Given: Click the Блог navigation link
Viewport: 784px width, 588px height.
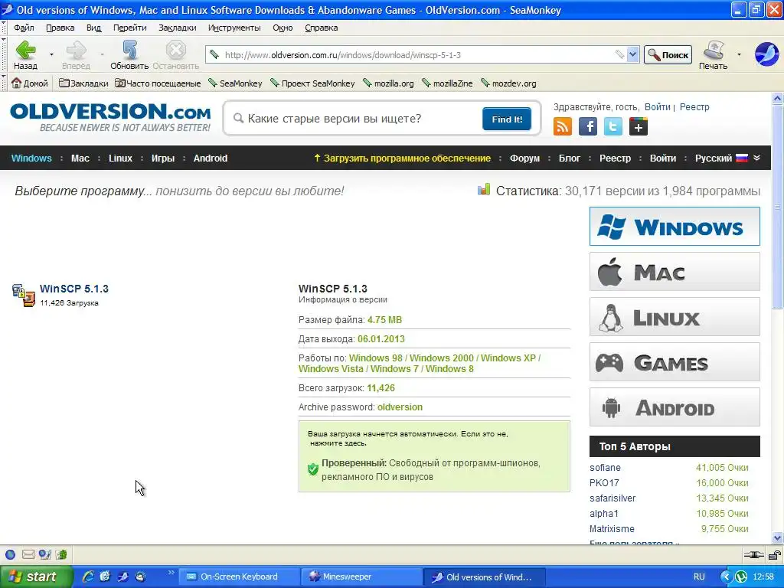Looking at the screenshot, I should coord(570,158).
